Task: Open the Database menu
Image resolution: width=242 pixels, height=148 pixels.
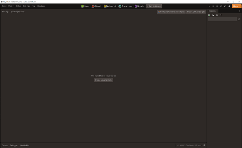Action: pos(41,6)
